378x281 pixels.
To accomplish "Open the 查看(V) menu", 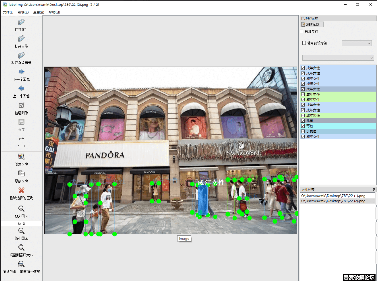I will (39, 12).
